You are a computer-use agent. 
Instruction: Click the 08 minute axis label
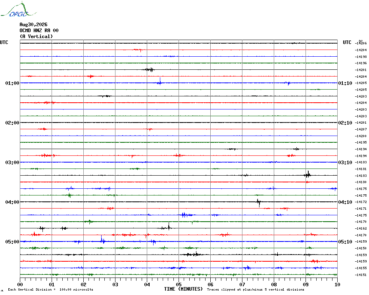click(274, 284)
